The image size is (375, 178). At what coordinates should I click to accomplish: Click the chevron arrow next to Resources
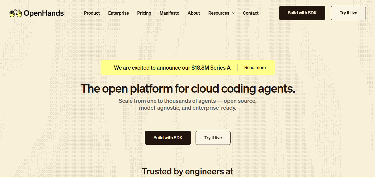233,13
